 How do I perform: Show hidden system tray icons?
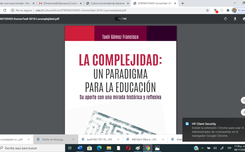pos(202,148)
